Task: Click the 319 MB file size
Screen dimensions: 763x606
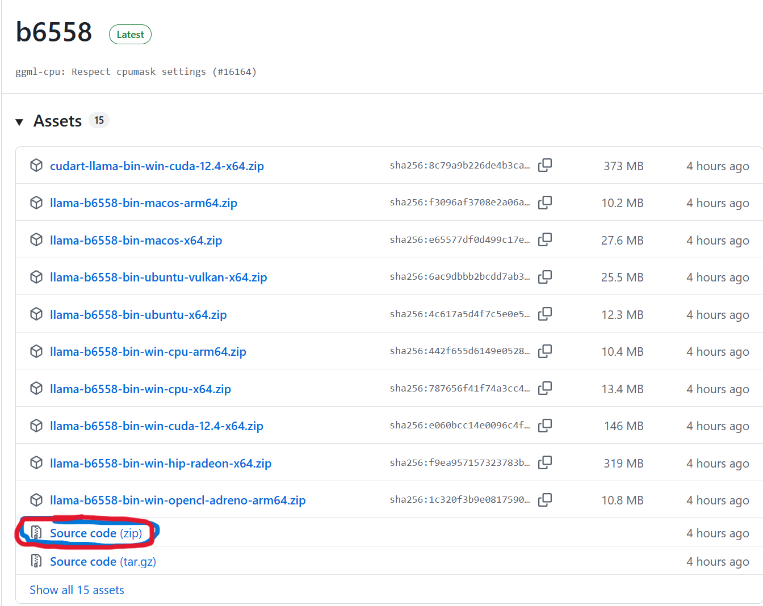Action: [x=623, y=464]
